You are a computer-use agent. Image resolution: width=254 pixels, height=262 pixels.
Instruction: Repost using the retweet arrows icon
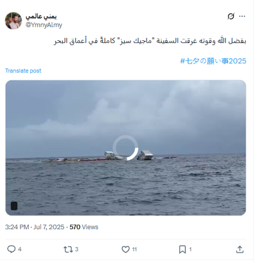(68, 249)
